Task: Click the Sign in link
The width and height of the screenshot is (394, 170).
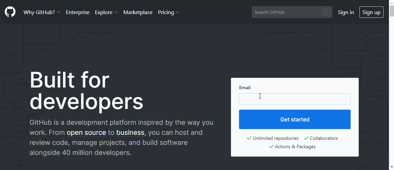Action: click(x=346, y=12)
